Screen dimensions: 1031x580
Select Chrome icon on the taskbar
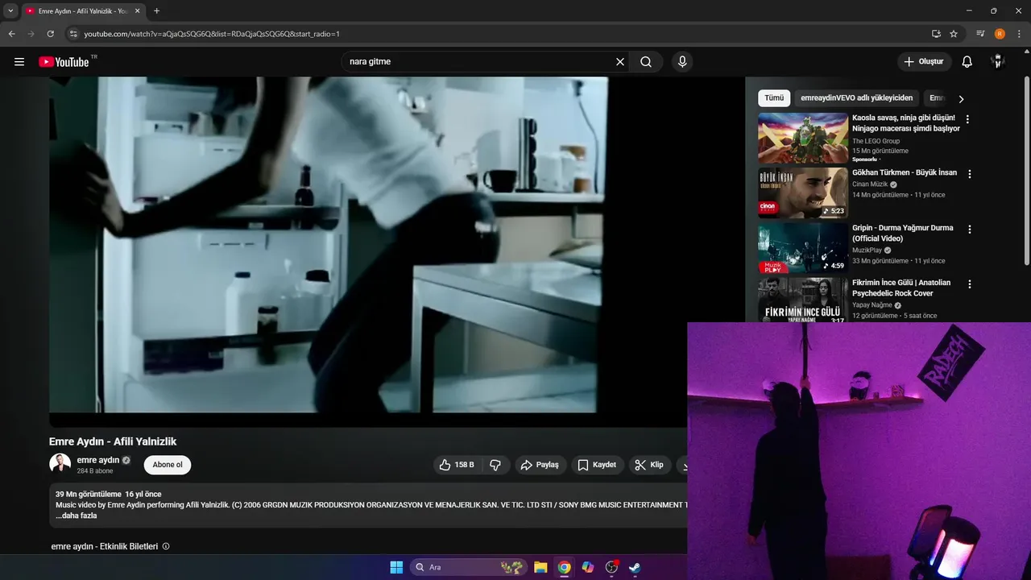565,567
